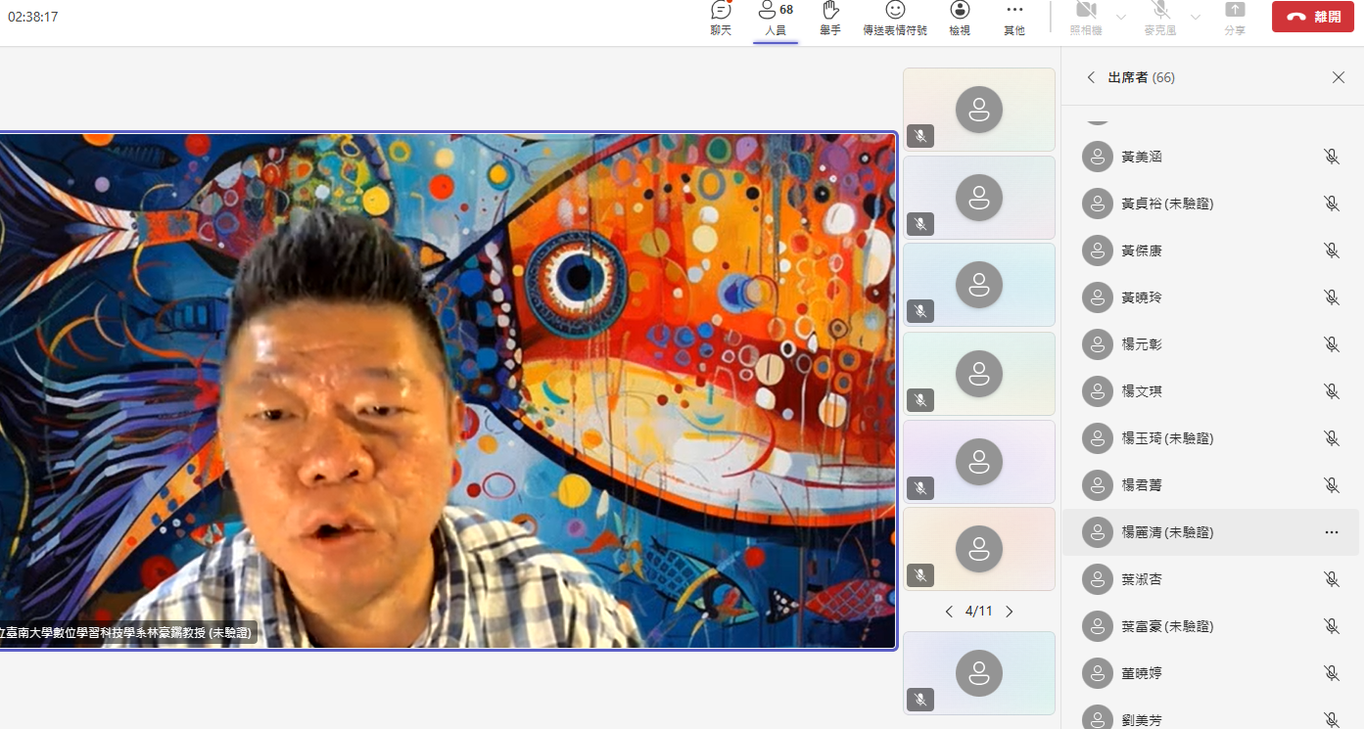Click the avatar of 黃美涵
This screenshot has height=729, width=1364.
click(1098, 157)
